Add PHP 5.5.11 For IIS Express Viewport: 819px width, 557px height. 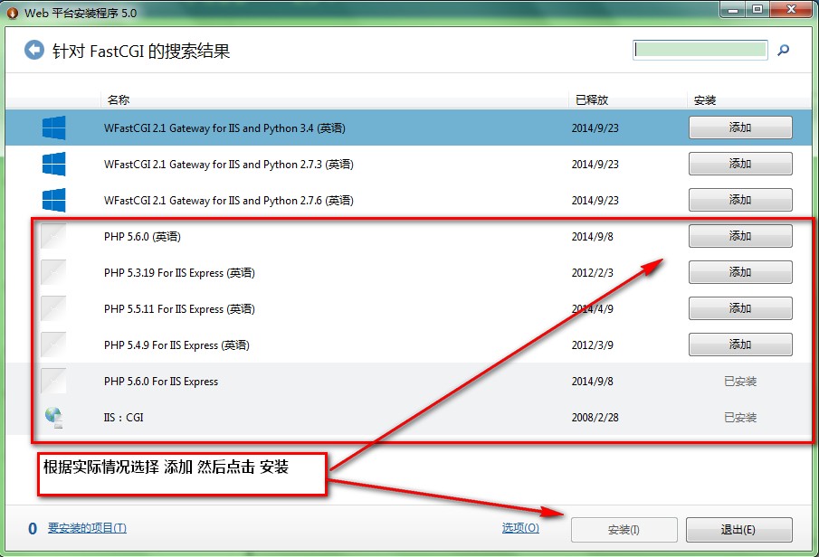coord(740,308)
